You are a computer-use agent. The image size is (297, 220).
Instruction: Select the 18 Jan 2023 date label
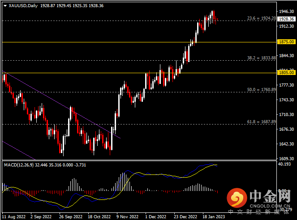tap(214, 216)
